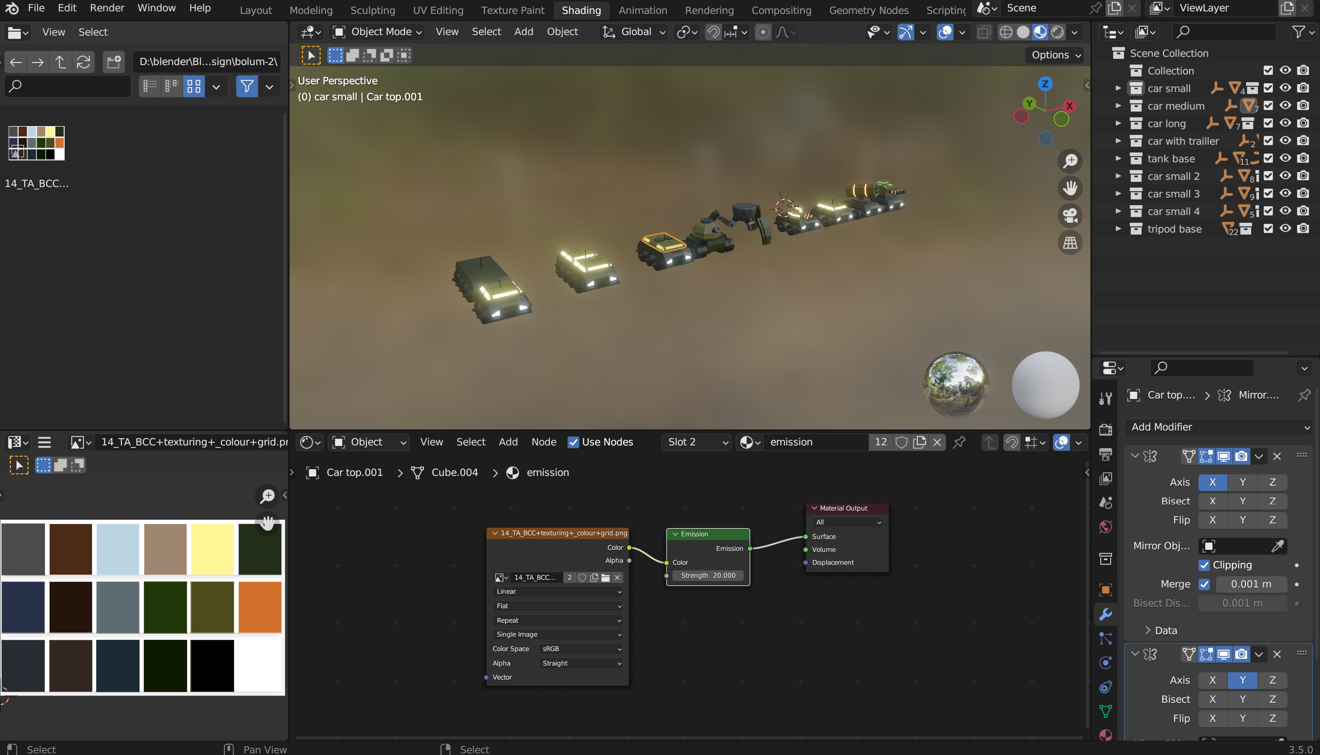Click the pan view hand icon
1320x755 pixels.
tap(1070, 188)
